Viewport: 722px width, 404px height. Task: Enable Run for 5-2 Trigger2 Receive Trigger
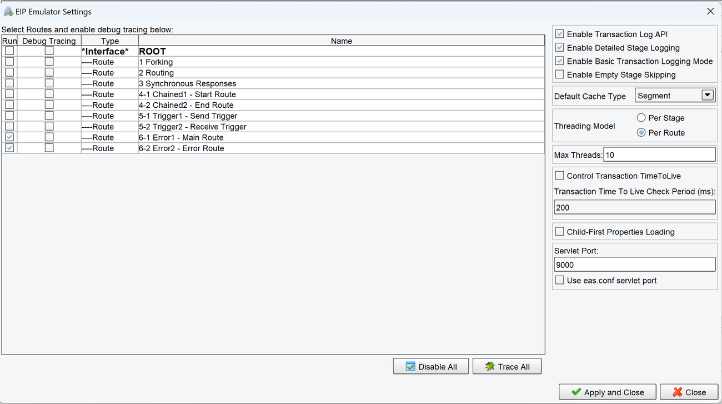pyautogui.click(x=9, y=126)
